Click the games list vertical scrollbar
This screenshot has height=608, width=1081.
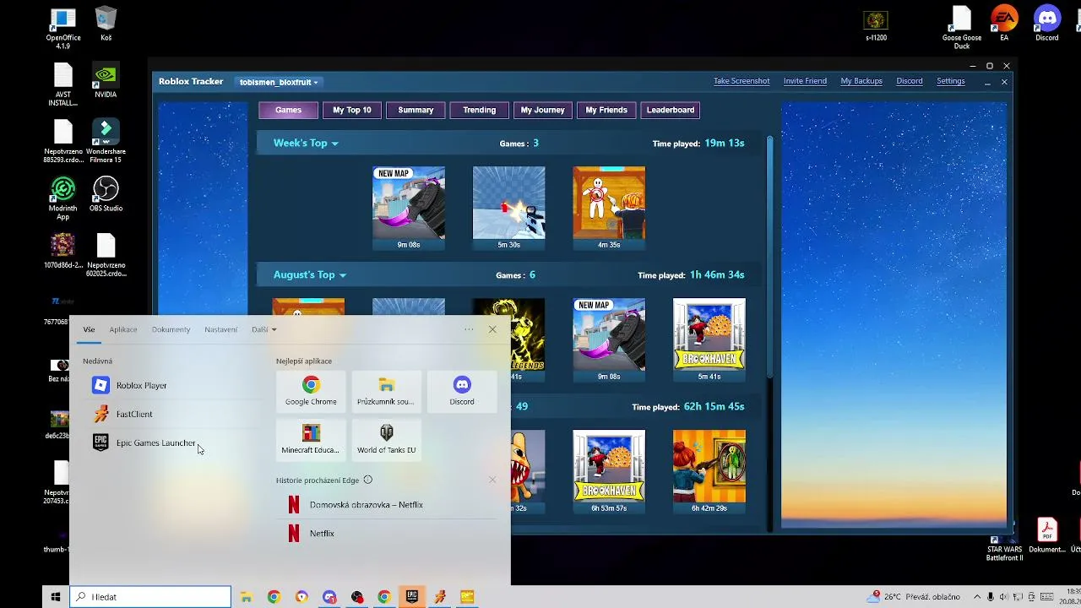coord(769,257)
